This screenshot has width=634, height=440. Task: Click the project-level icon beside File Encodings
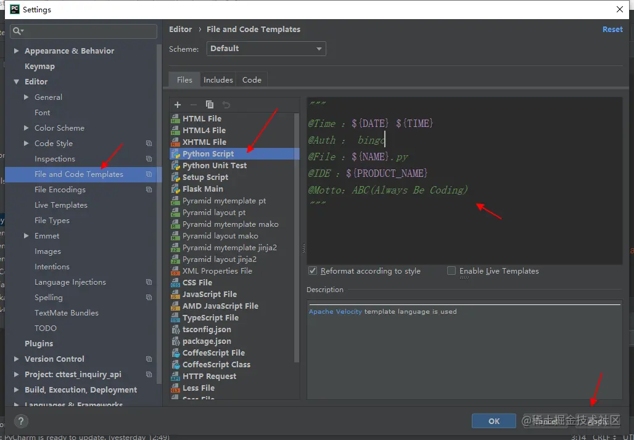[x=149, y=189]
